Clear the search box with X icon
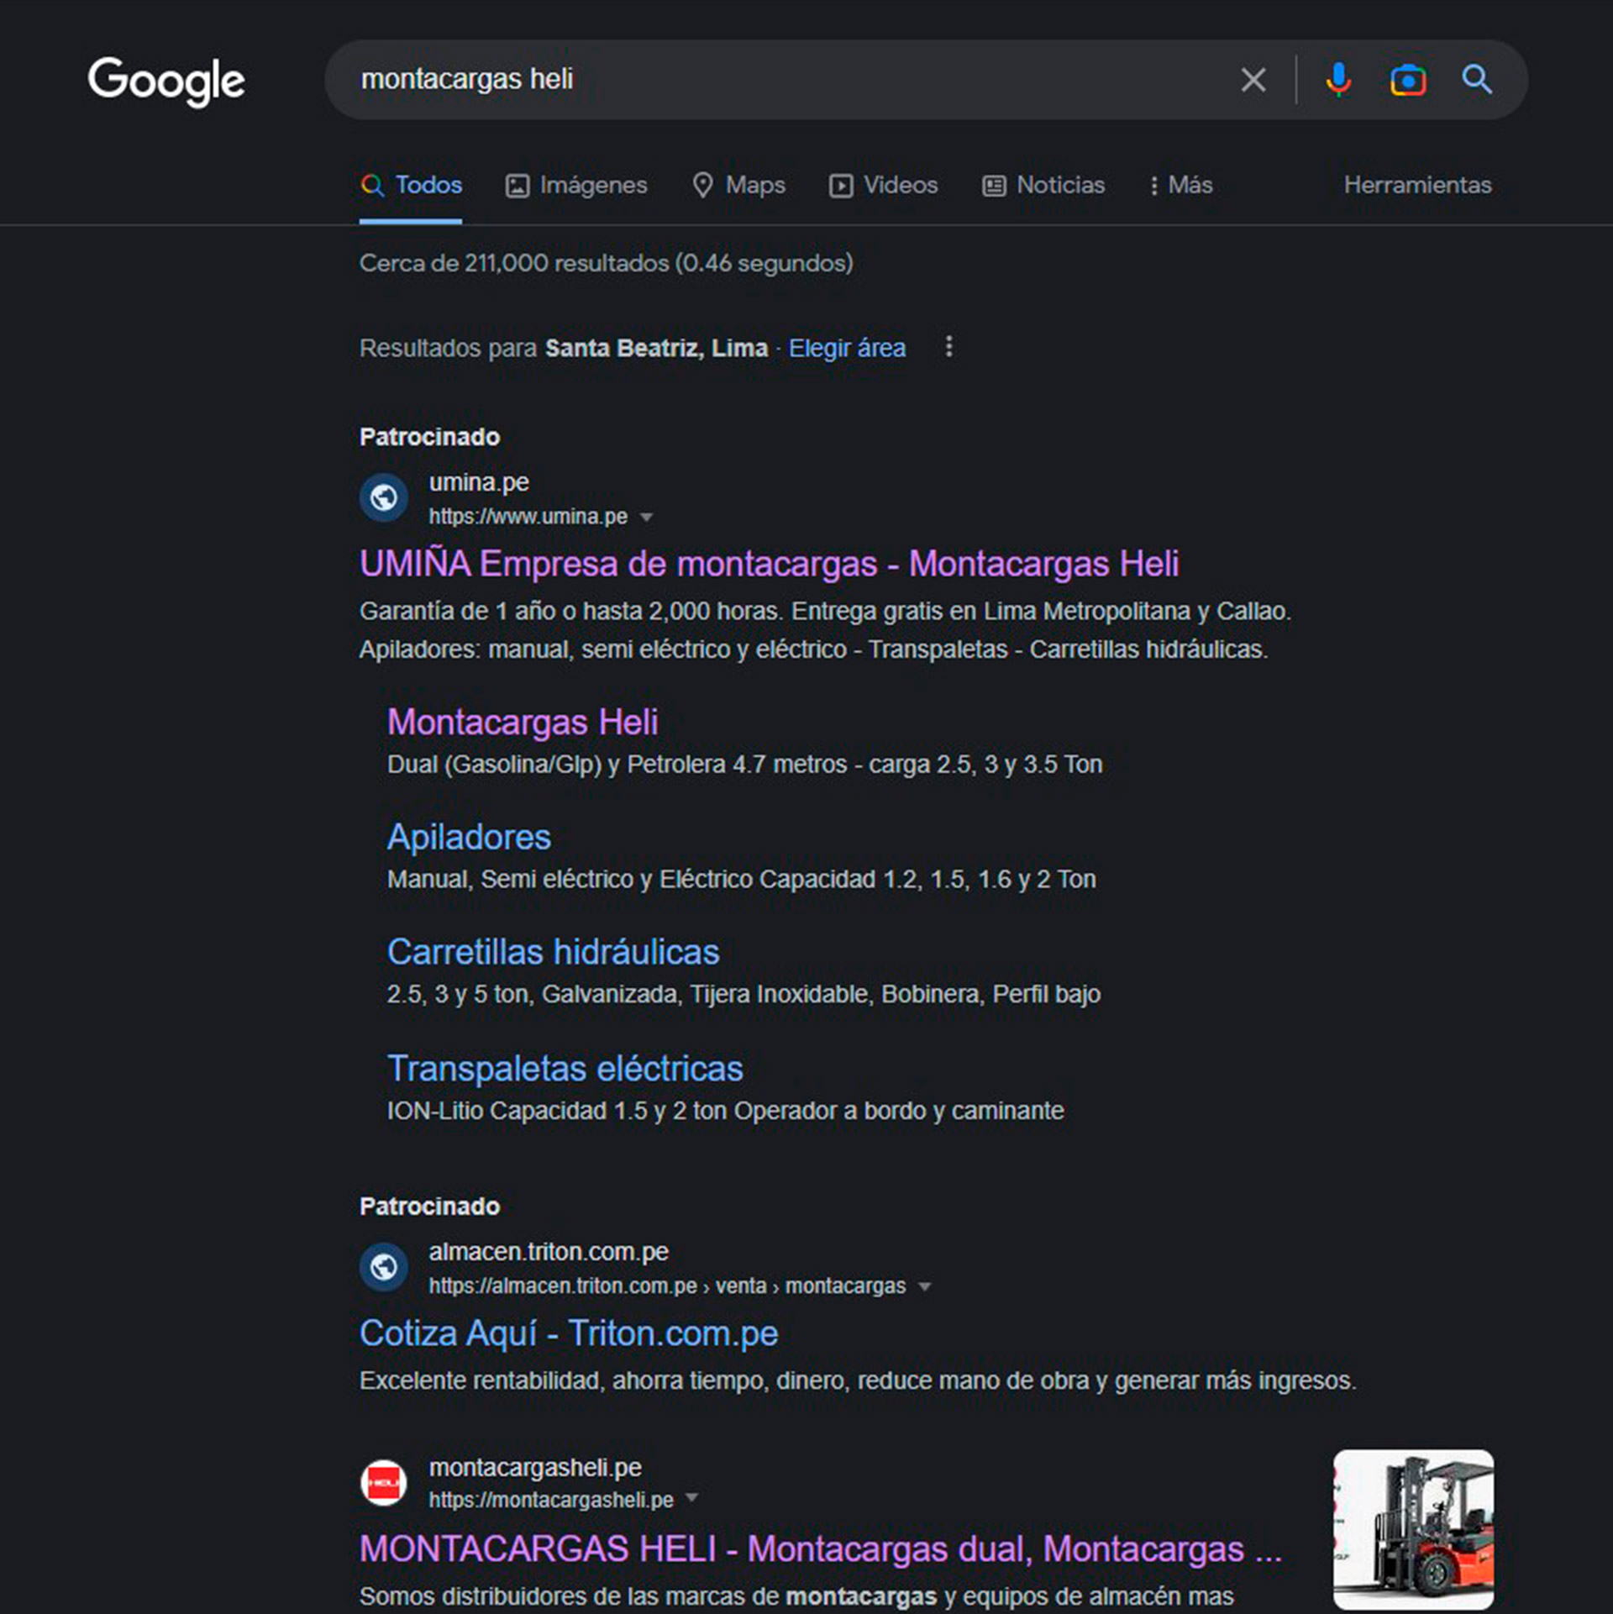Viewport: 1613px width, 1614px height. point(1253,80)
